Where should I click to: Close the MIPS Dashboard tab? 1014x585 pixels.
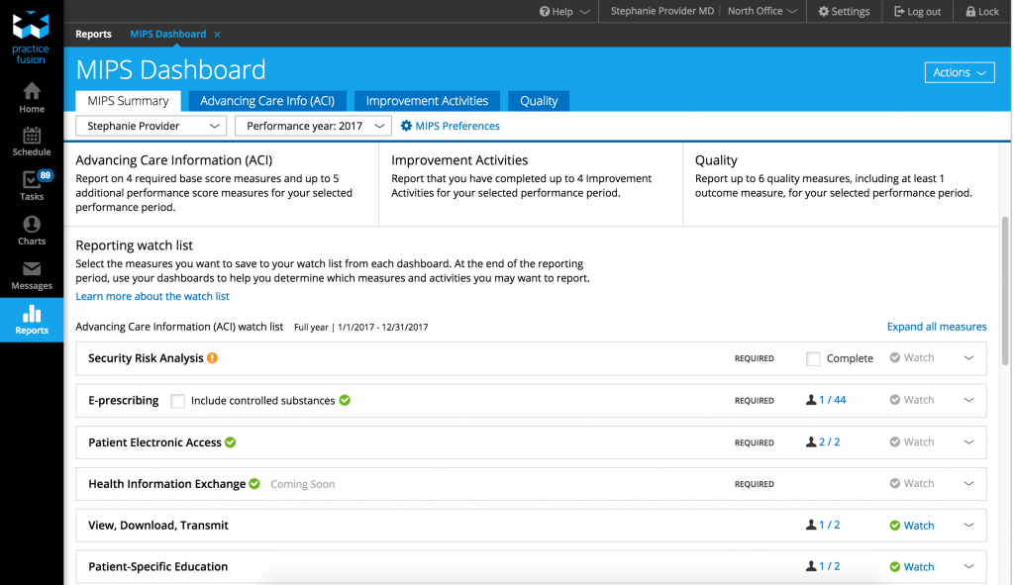pos(218,35)
